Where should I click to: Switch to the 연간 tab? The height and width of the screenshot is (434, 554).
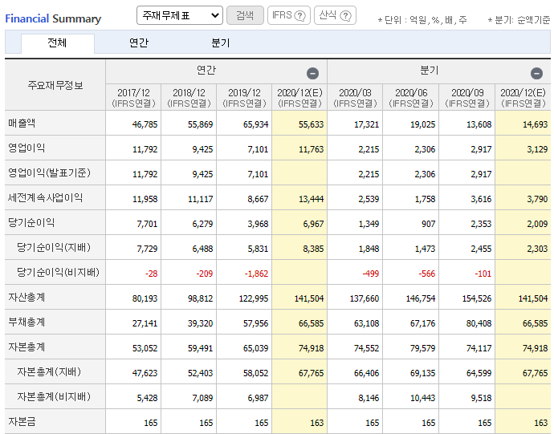click(x=139, y=43)
